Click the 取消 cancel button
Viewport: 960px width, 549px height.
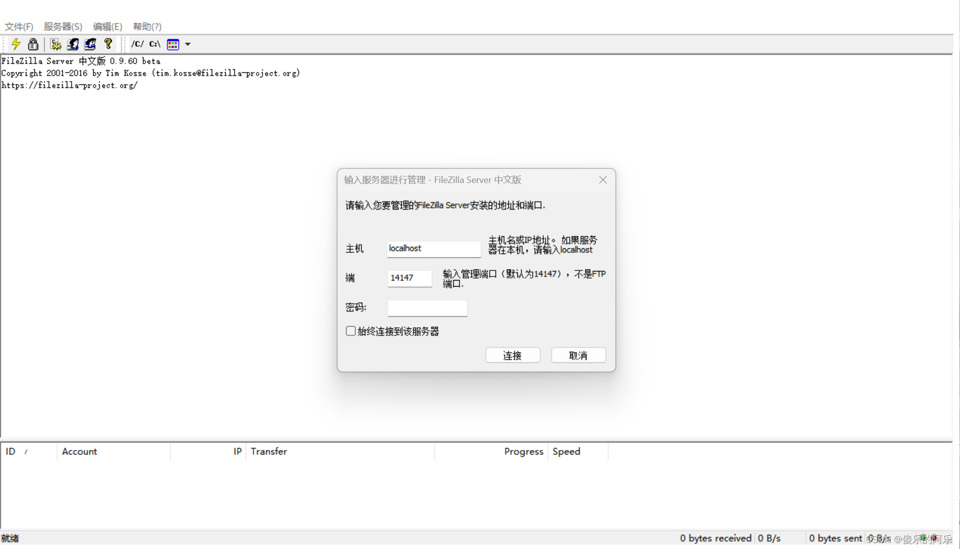[579, 355]
